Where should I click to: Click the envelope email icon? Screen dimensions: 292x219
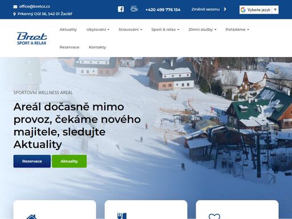tap(15, 7)
